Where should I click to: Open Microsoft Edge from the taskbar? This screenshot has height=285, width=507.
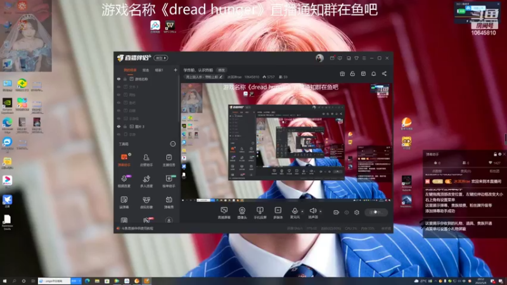pos(87,281)
